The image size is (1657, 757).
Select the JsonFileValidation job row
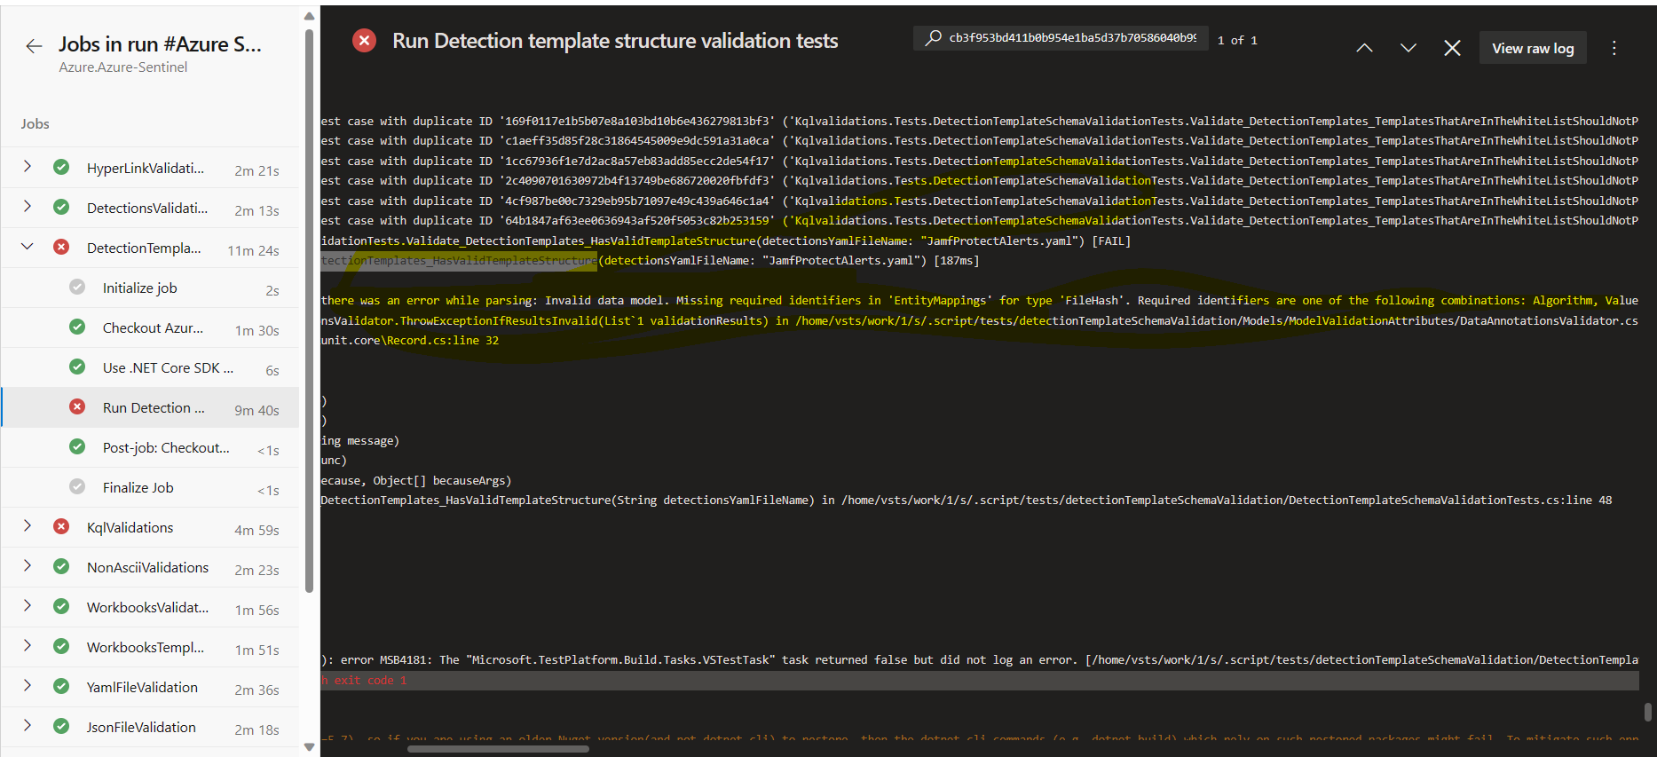tap(151, 727)
